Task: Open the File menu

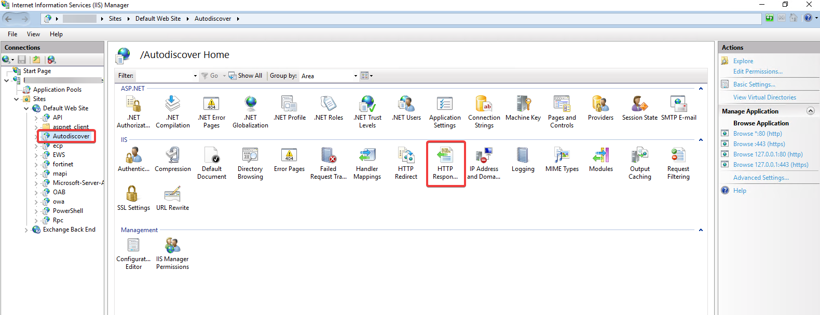Action: [x=12, y=34]
